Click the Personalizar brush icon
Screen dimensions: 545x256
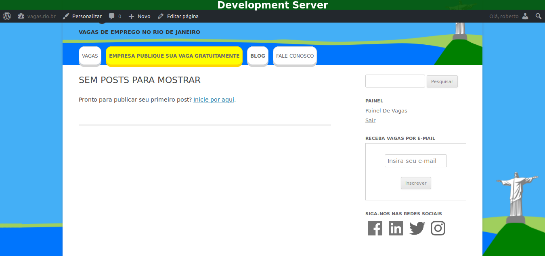(66, 16)
